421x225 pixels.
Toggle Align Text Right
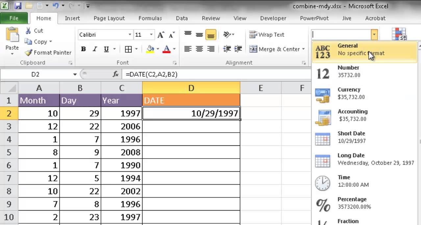click(x=211, y=49)
